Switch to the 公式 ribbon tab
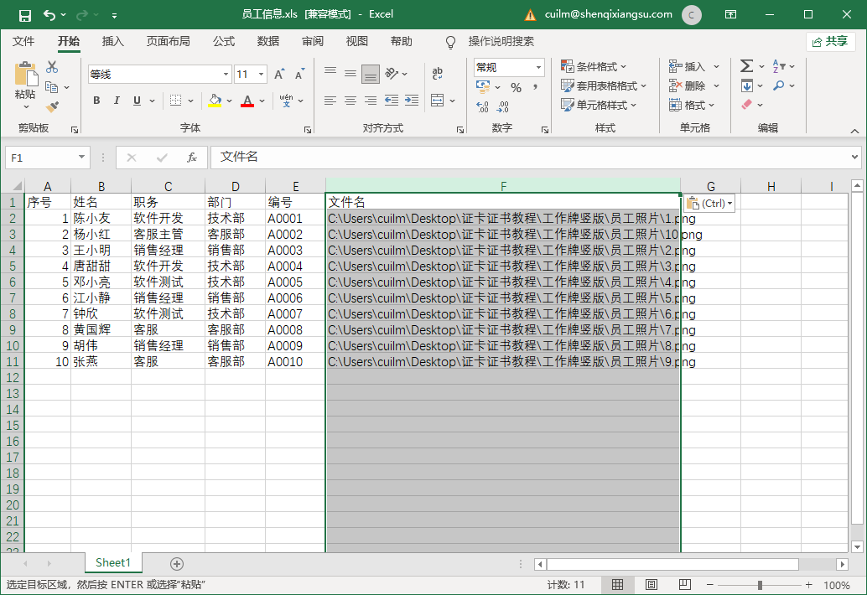867x595 pixels. pos(224,41)
